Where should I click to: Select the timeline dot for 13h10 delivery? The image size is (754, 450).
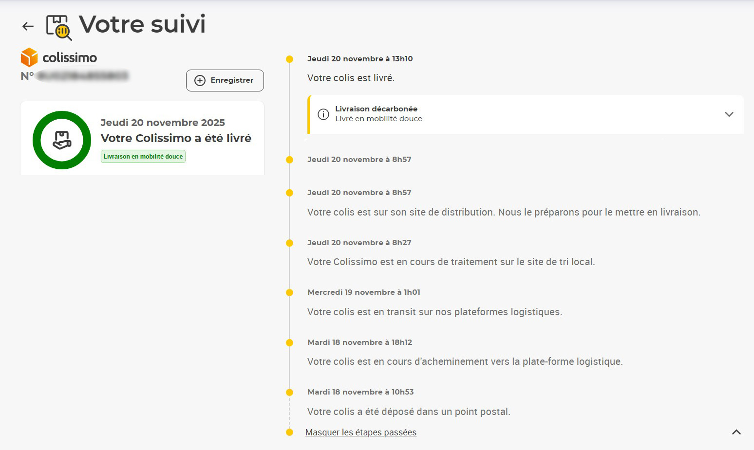289,59
